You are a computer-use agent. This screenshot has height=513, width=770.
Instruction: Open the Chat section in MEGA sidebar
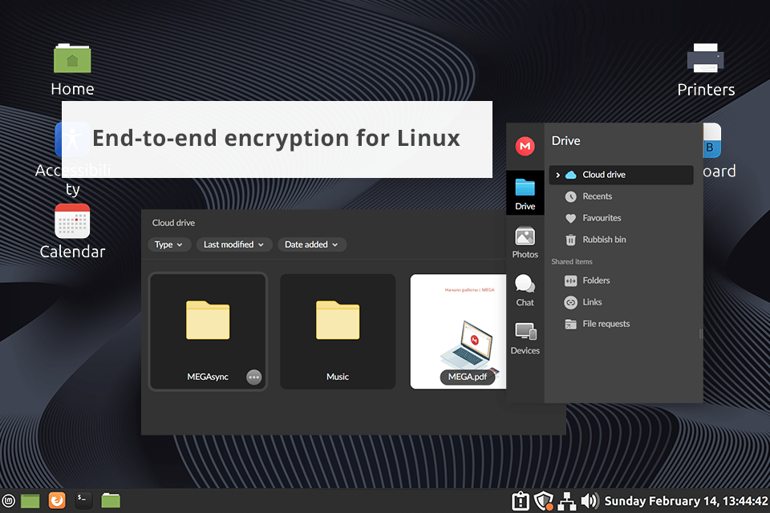point(525,290)
